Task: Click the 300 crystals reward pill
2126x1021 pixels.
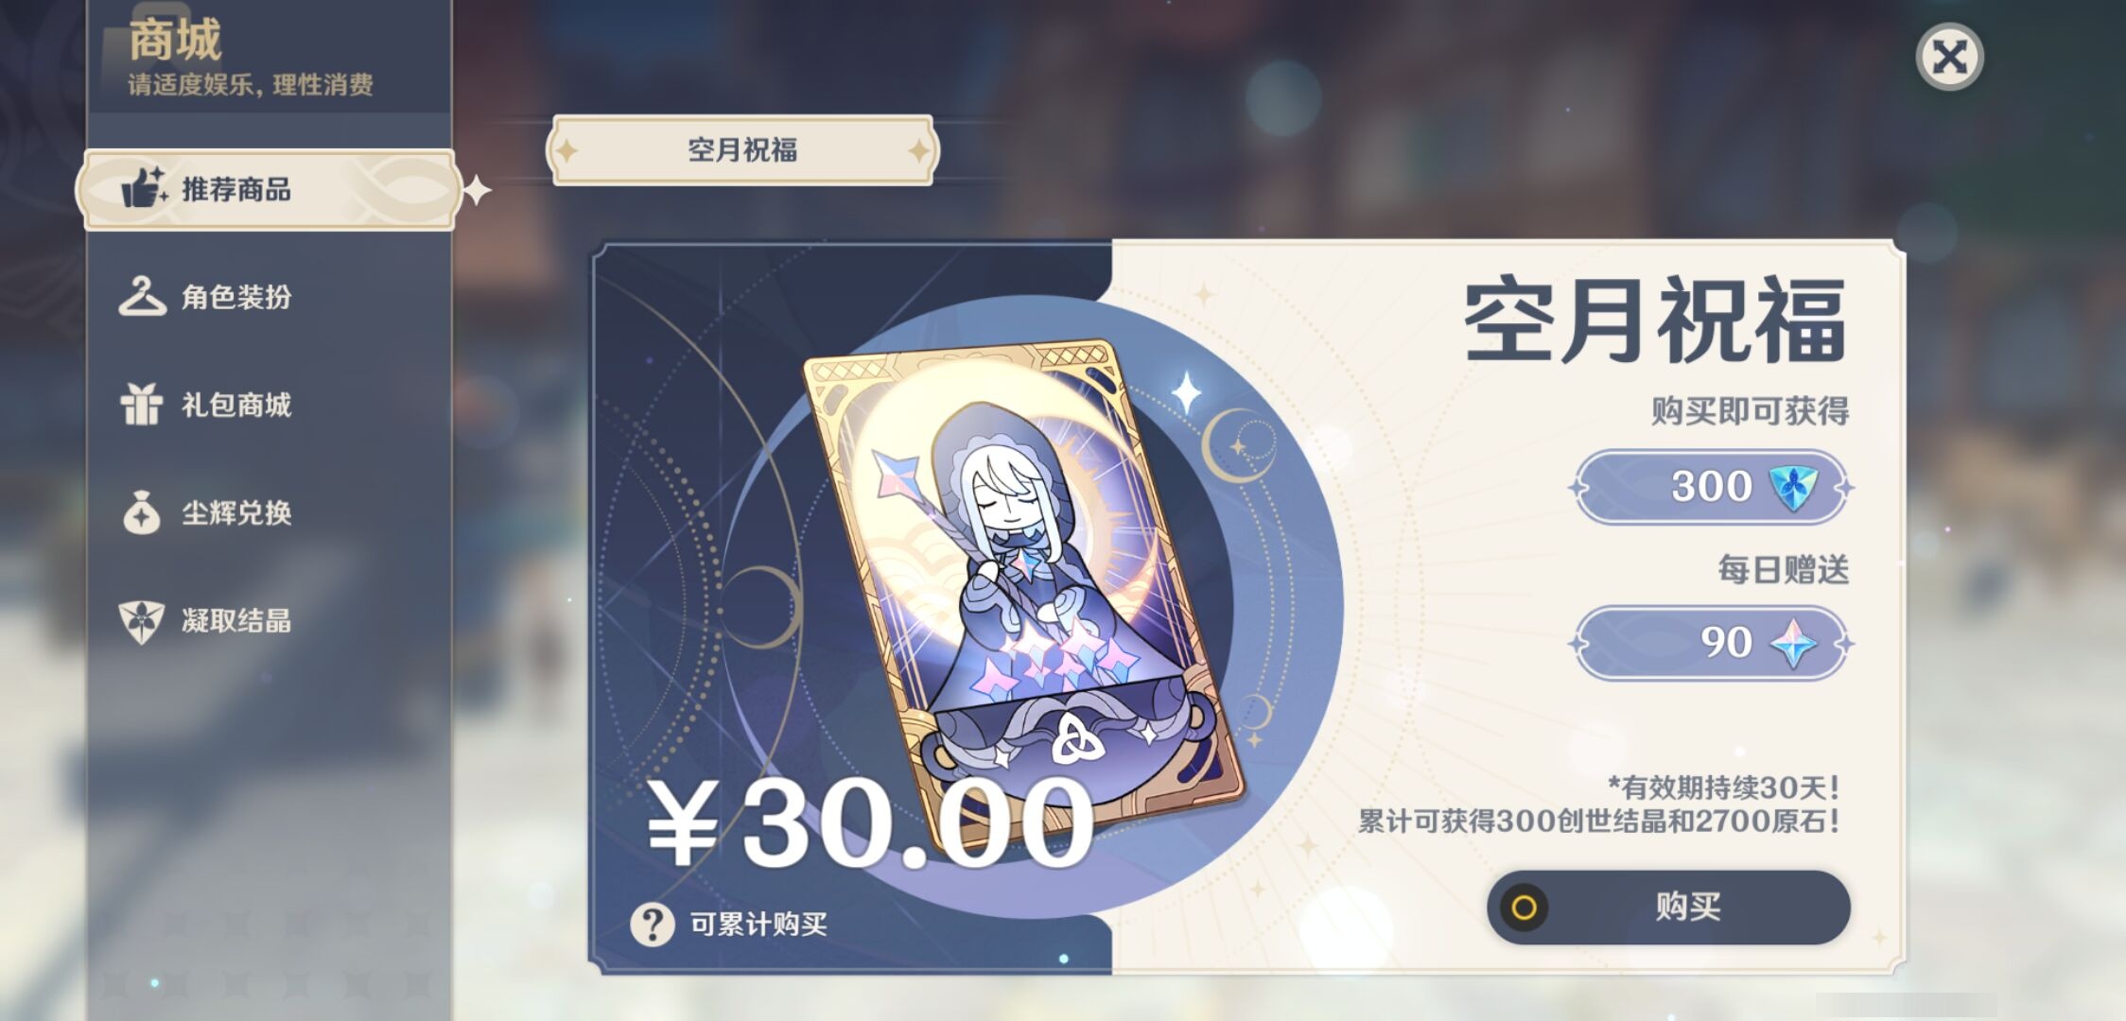Action: coord(1712,487)
